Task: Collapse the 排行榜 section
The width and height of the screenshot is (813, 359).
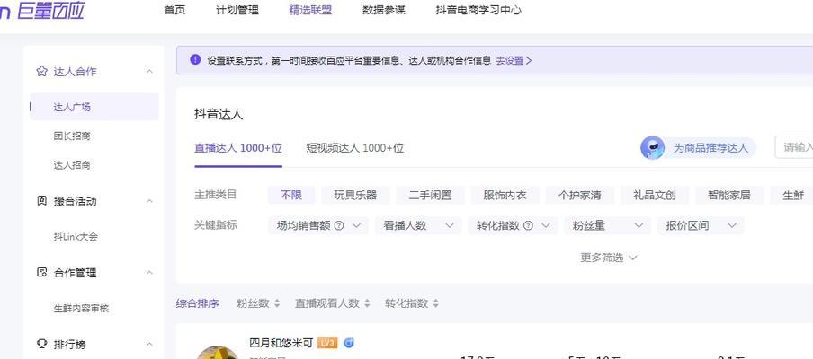Action: click(149, 344)
